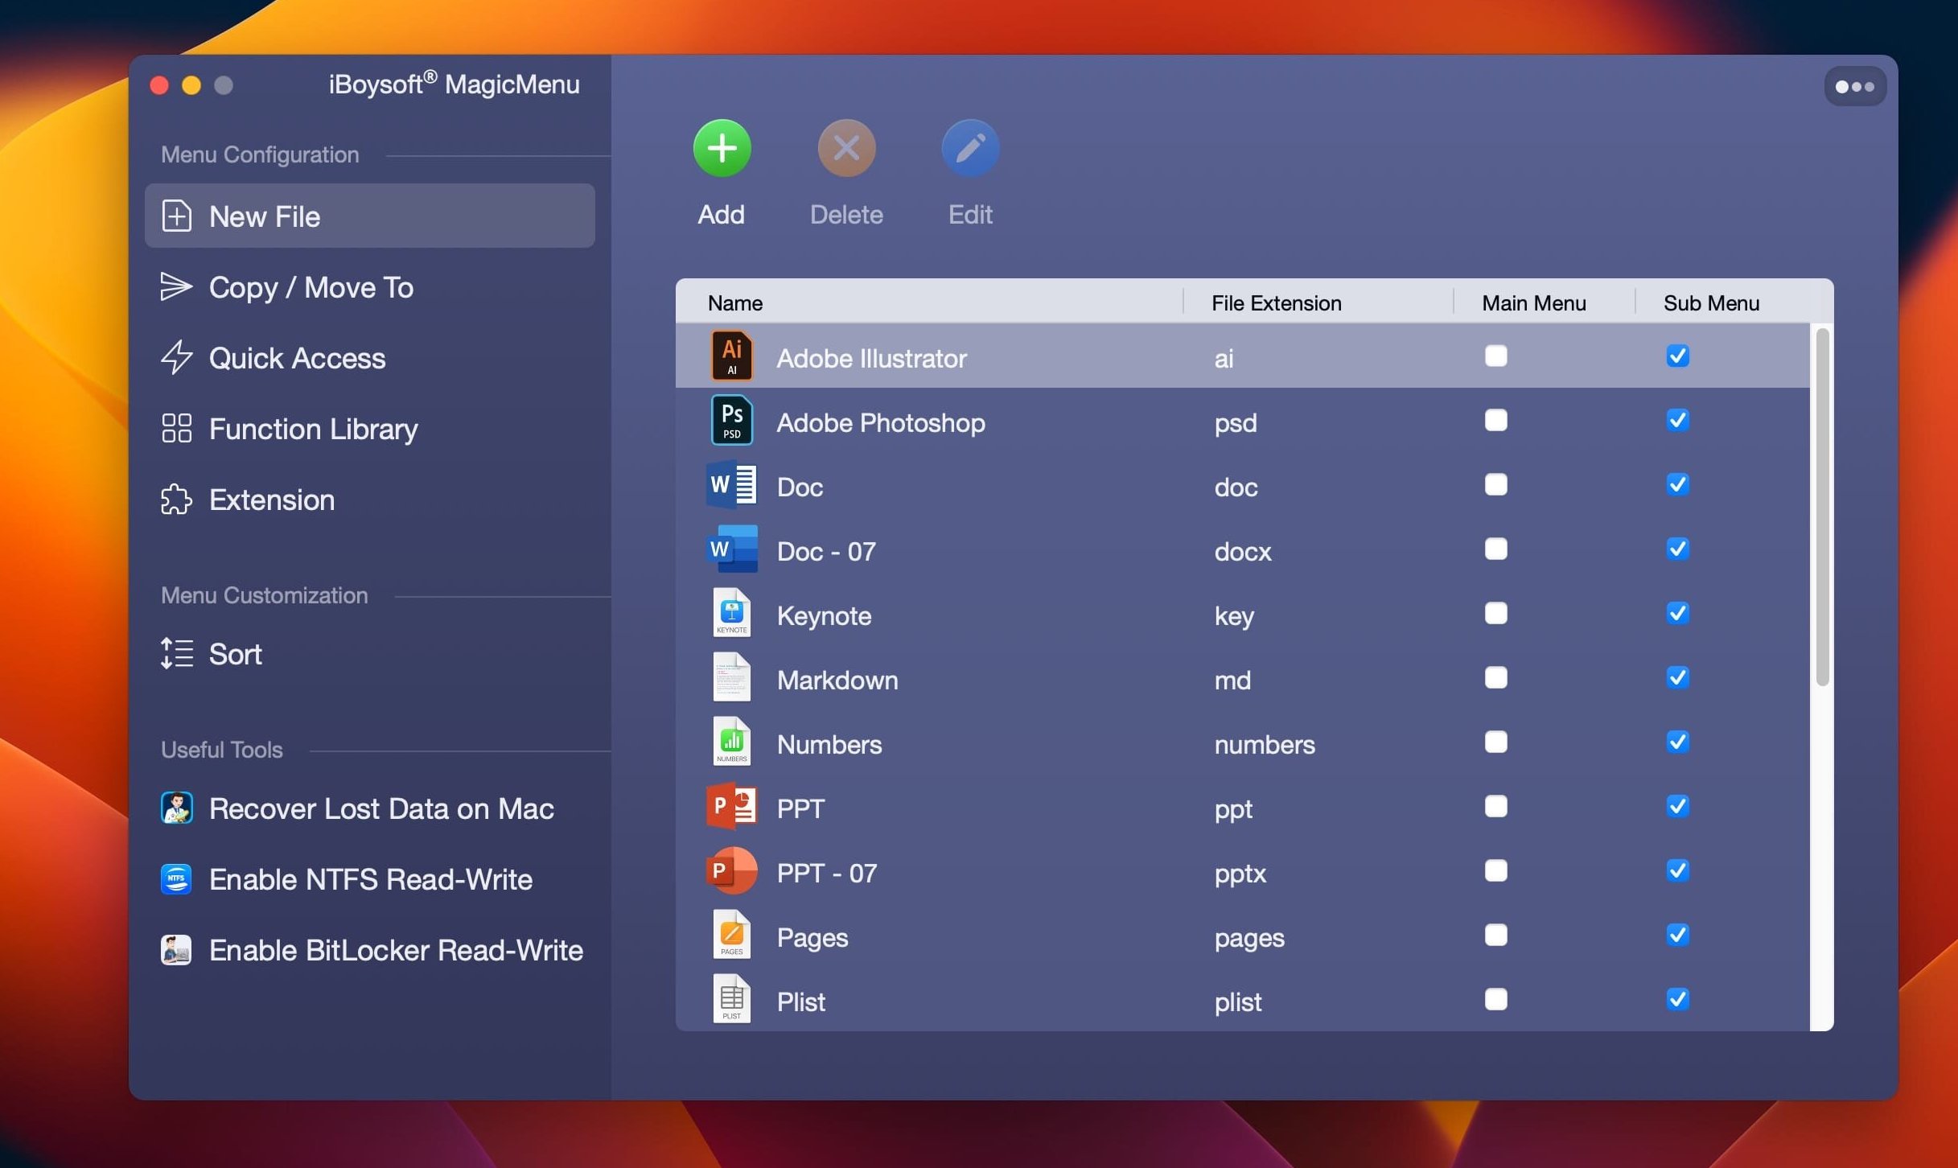The height and width of the screenshot is (1168, 1958).
Task: Enable Main Menu for Keynote
Action: point(1495,613)
